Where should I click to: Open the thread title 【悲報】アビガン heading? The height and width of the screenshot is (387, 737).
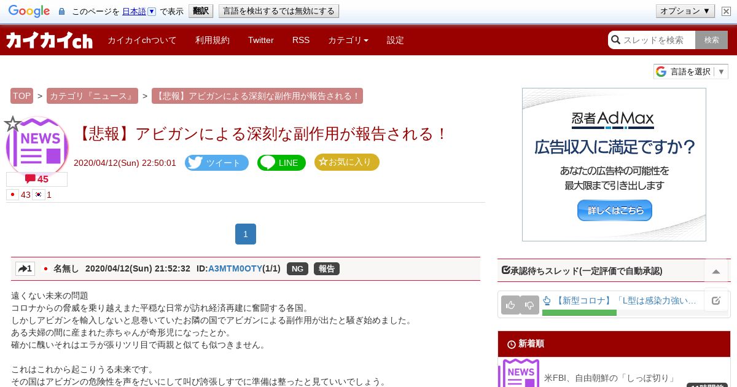click(x=262, y=134)
